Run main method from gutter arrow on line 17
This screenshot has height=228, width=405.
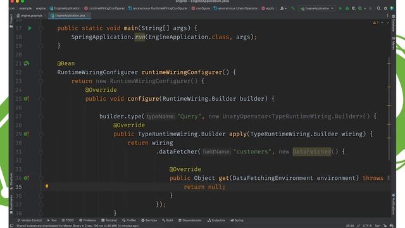click(x=30, y=28)
